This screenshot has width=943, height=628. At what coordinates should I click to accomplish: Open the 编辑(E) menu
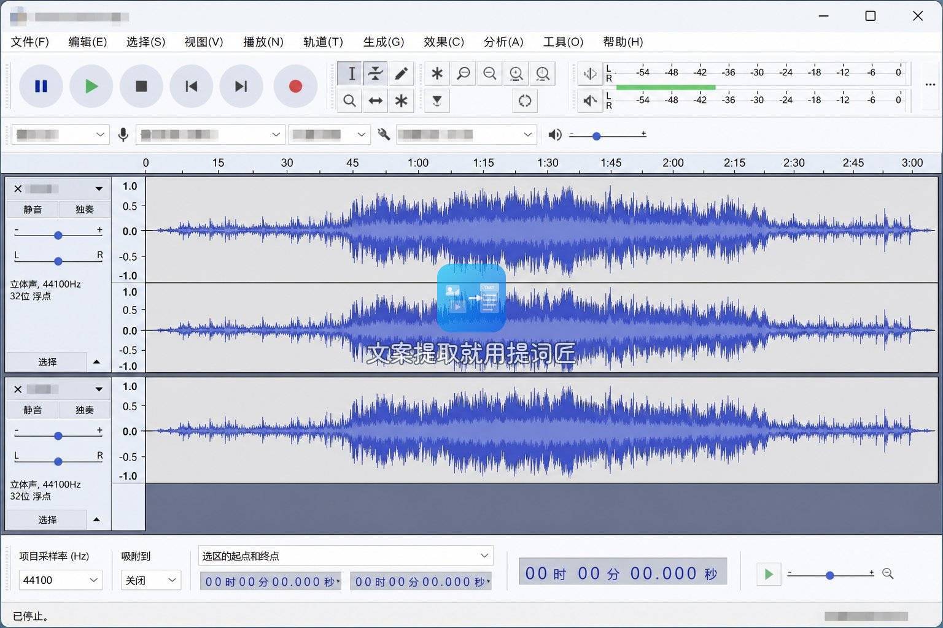point(87,42)
